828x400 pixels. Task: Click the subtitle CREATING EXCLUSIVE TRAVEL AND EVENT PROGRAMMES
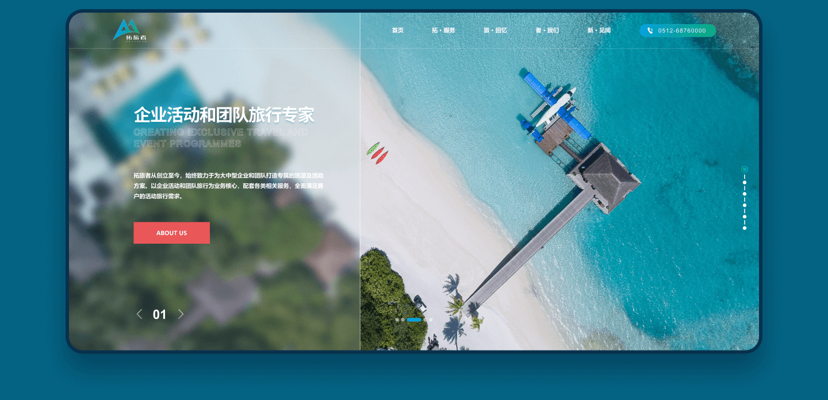click(x=221, y=138)
